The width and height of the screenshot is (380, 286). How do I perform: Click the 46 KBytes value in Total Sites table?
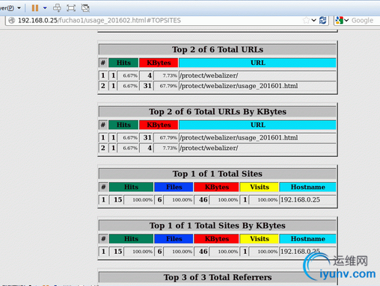point(203,199)
